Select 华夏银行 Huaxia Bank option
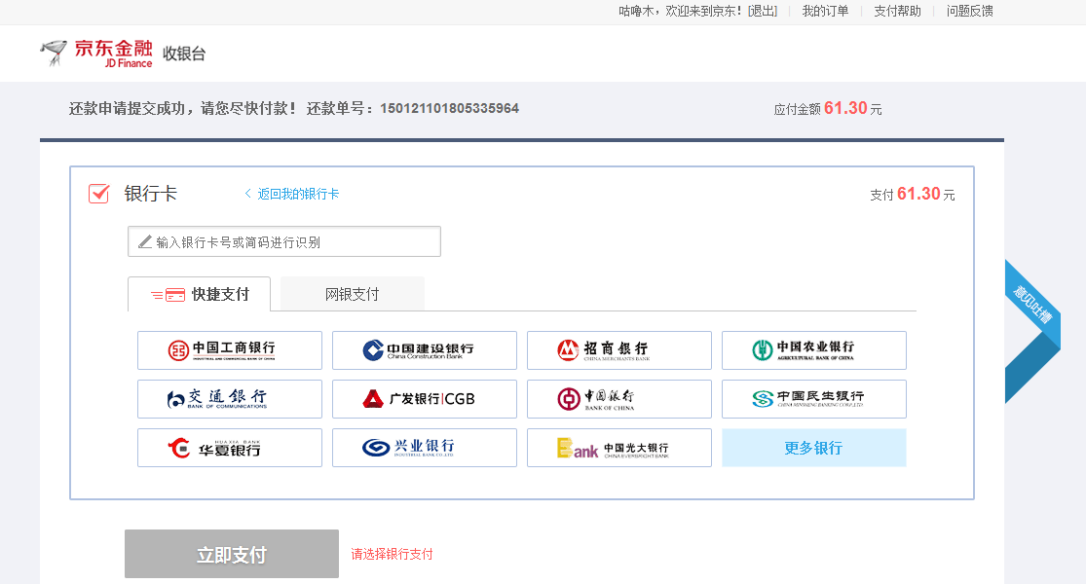The image size is (1086, 584). click(x=229, y=448)
